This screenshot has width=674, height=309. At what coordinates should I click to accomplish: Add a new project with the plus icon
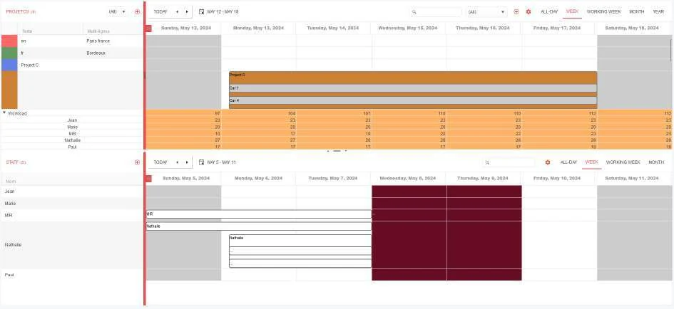[x=137, y=12]
